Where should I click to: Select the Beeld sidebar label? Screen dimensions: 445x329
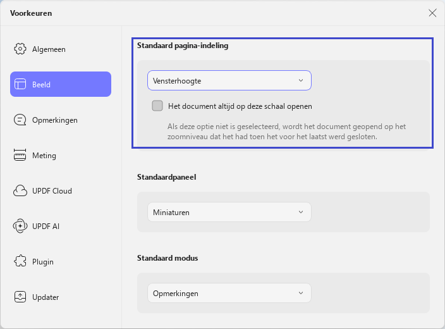[x=41, y=85]
